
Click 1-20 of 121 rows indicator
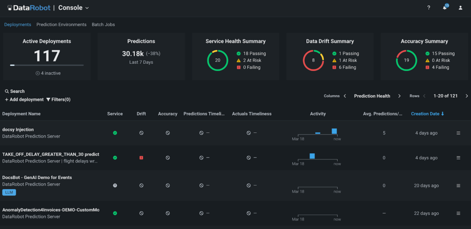(x=445, y=96)
